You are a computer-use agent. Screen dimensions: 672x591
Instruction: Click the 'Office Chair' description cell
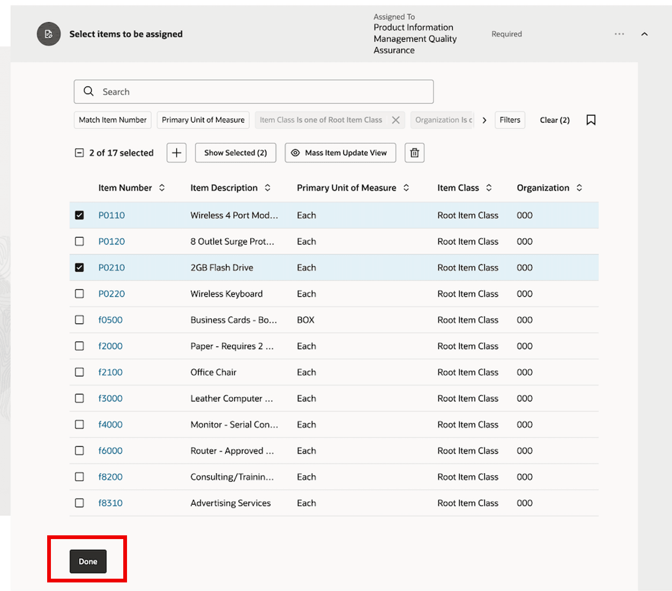[x=213, y=372]
